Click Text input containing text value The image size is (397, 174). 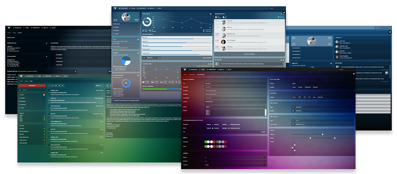(235, 83)
